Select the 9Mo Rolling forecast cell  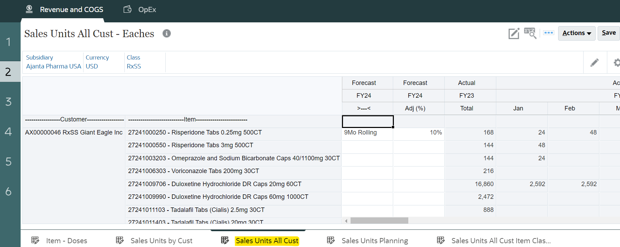367,132
